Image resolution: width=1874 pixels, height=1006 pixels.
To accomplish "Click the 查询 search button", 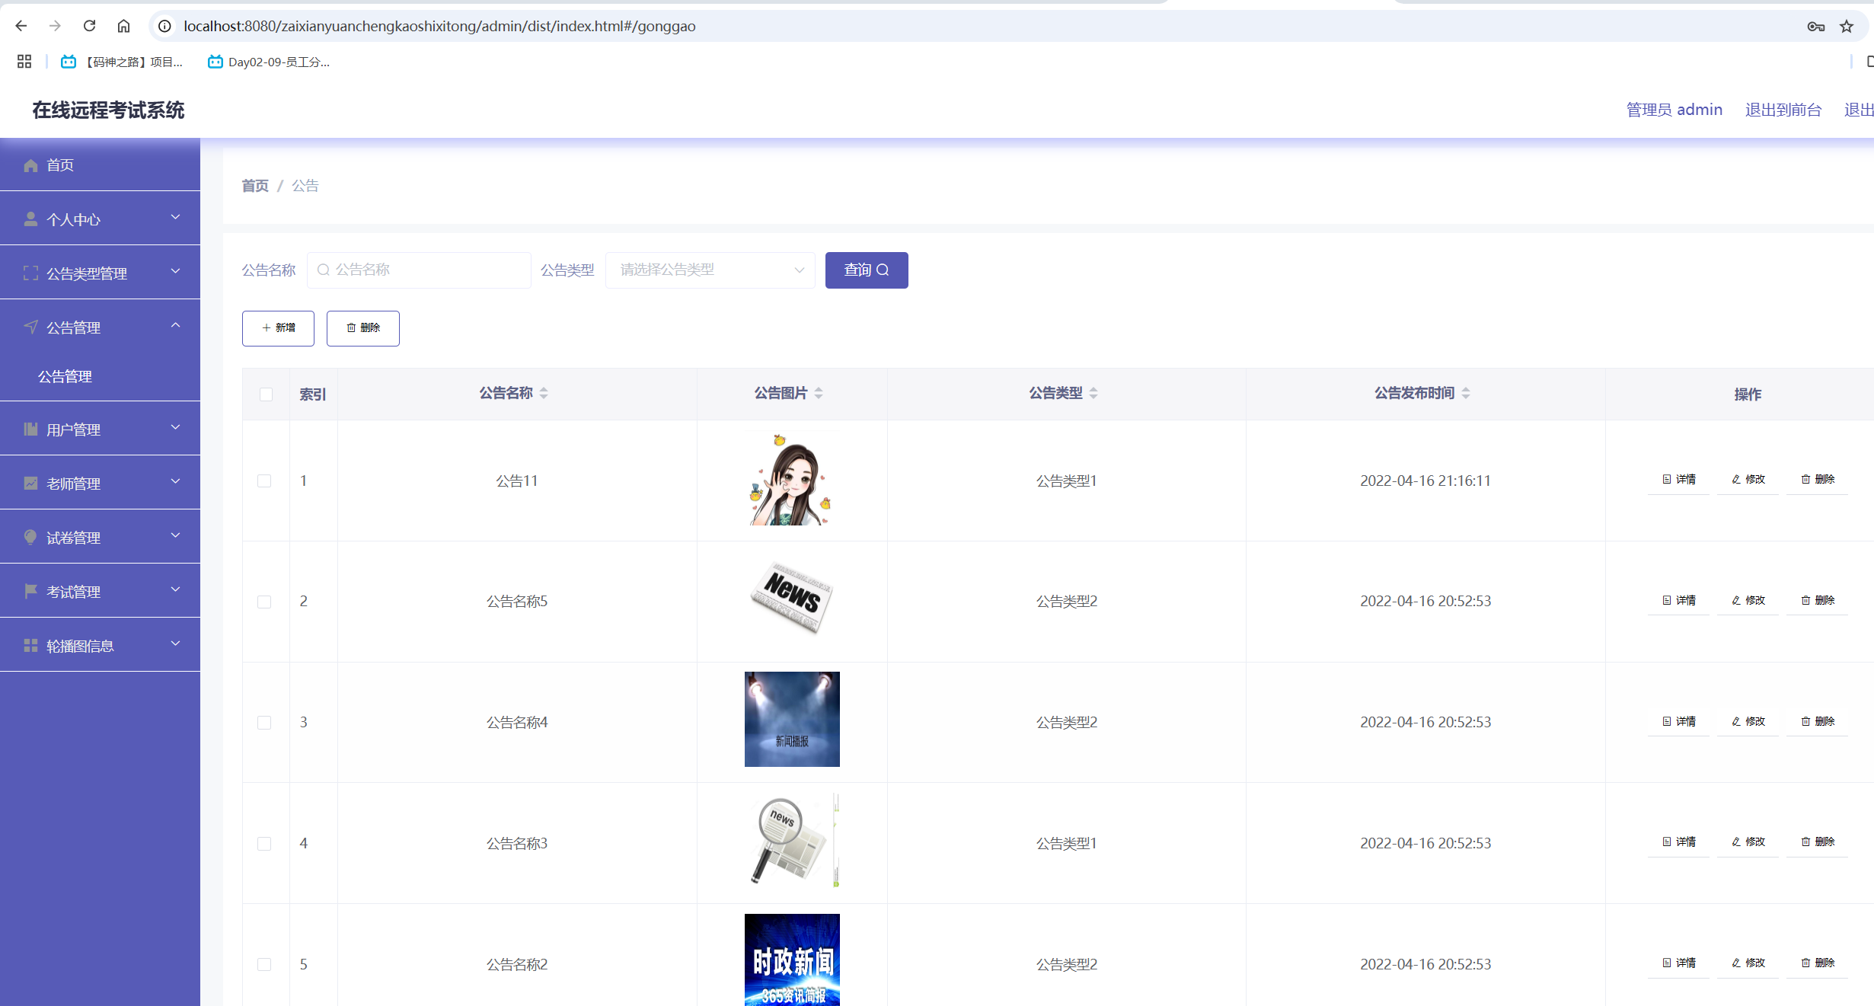I will tap(866, 270).
